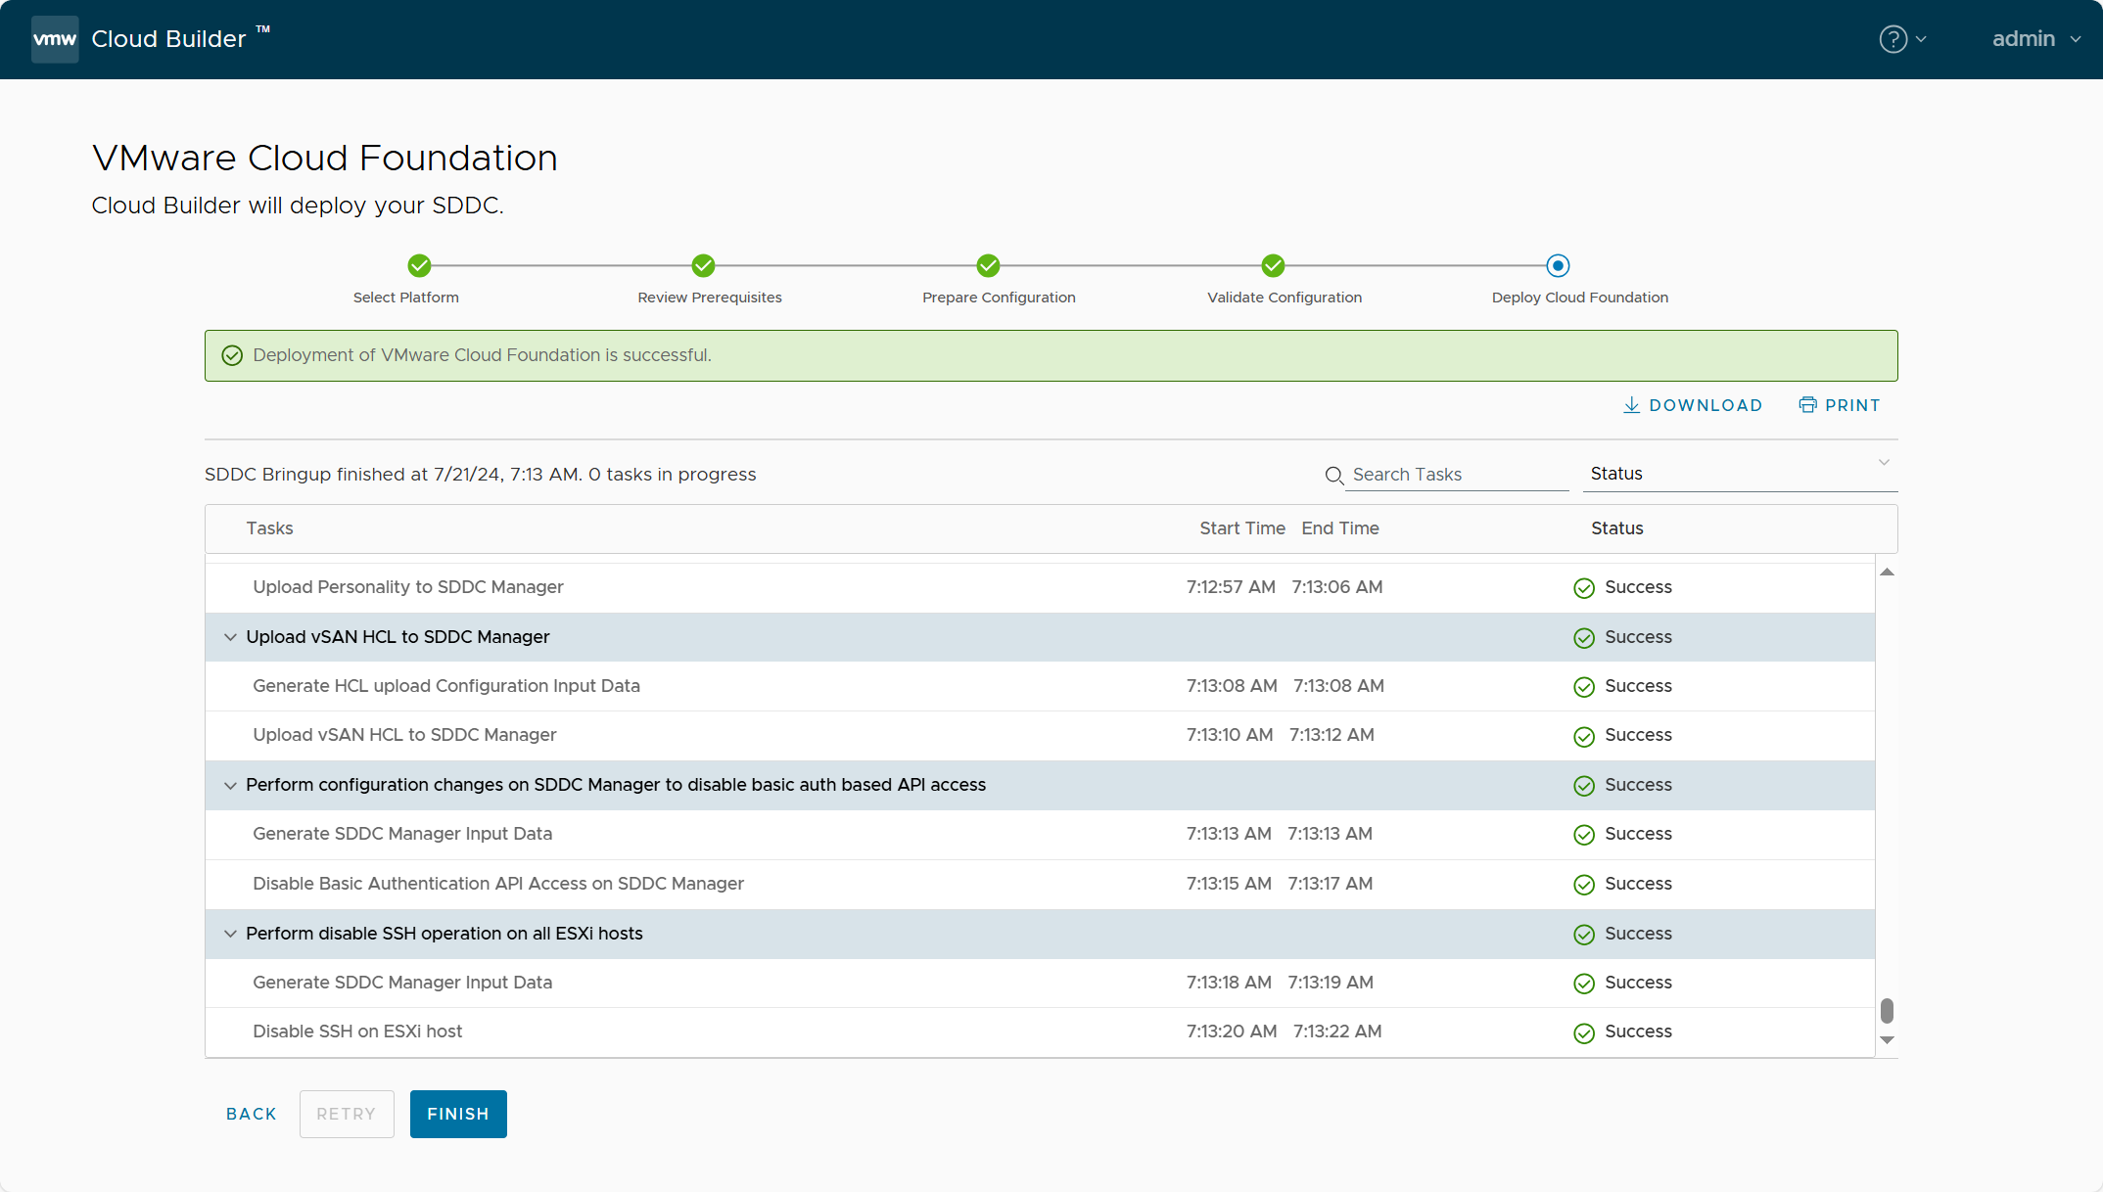Click the success banner checkmark icon

pos(232,355)
